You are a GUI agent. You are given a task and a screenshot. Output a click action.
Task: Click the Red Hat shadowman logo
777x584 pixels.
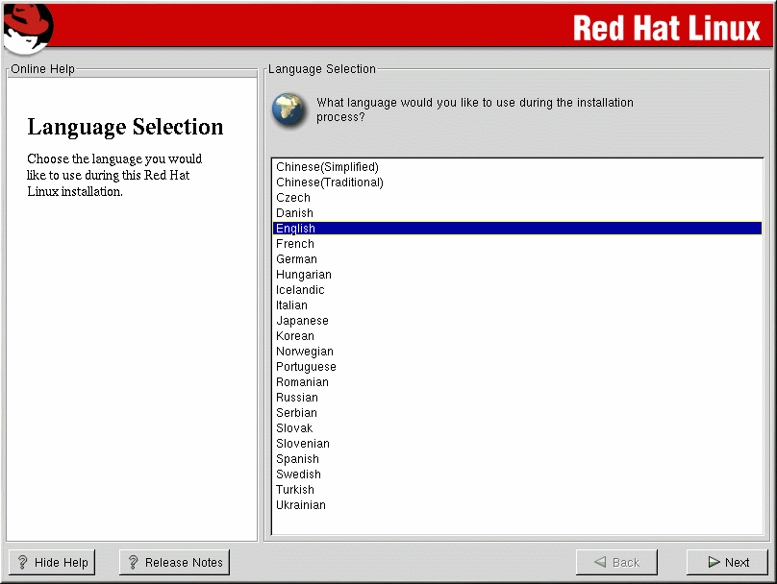(27, 27)
